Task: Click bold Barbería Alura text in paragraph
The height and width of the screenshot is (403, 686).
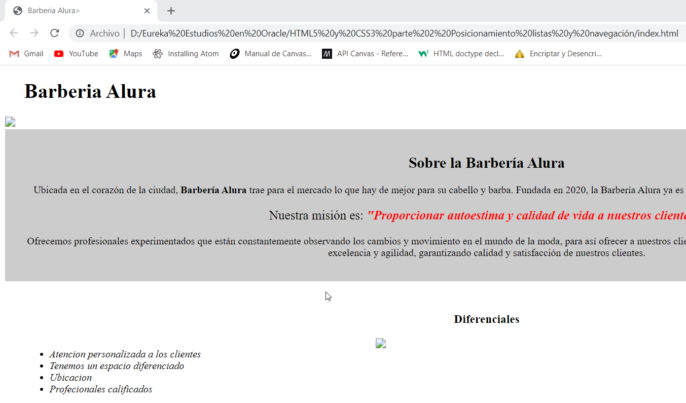Action: coord(213,190)
